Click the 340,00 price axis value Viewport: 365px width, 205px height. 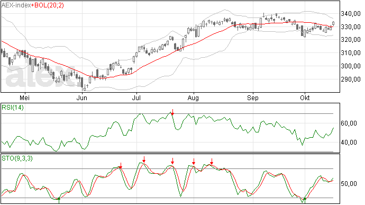351,14
